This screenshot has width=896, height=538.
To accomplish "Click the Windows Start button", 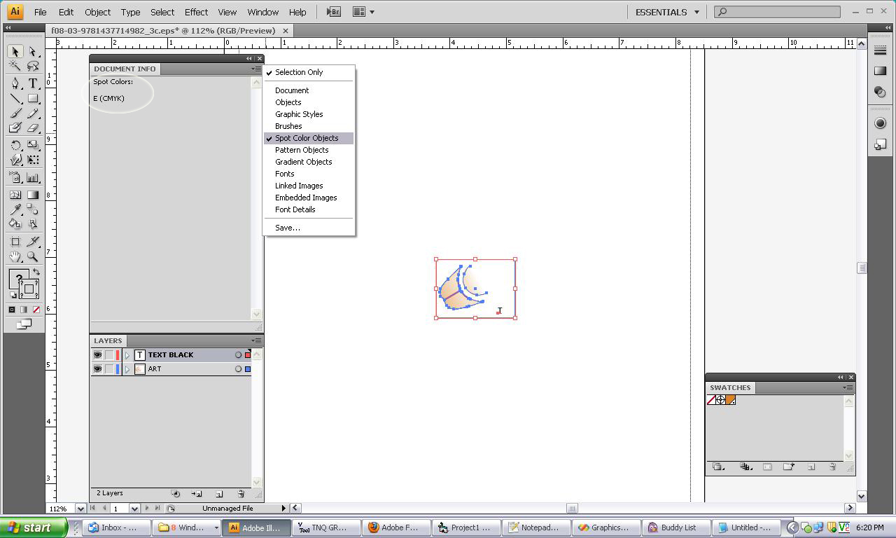I will tap(34, 527).
